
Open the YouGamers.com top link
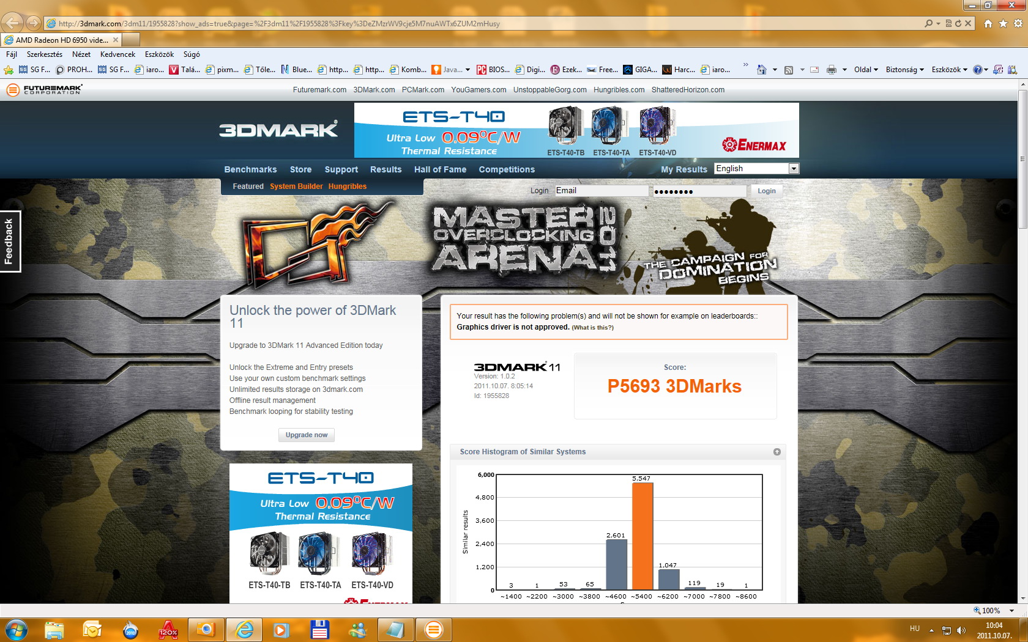479,90
